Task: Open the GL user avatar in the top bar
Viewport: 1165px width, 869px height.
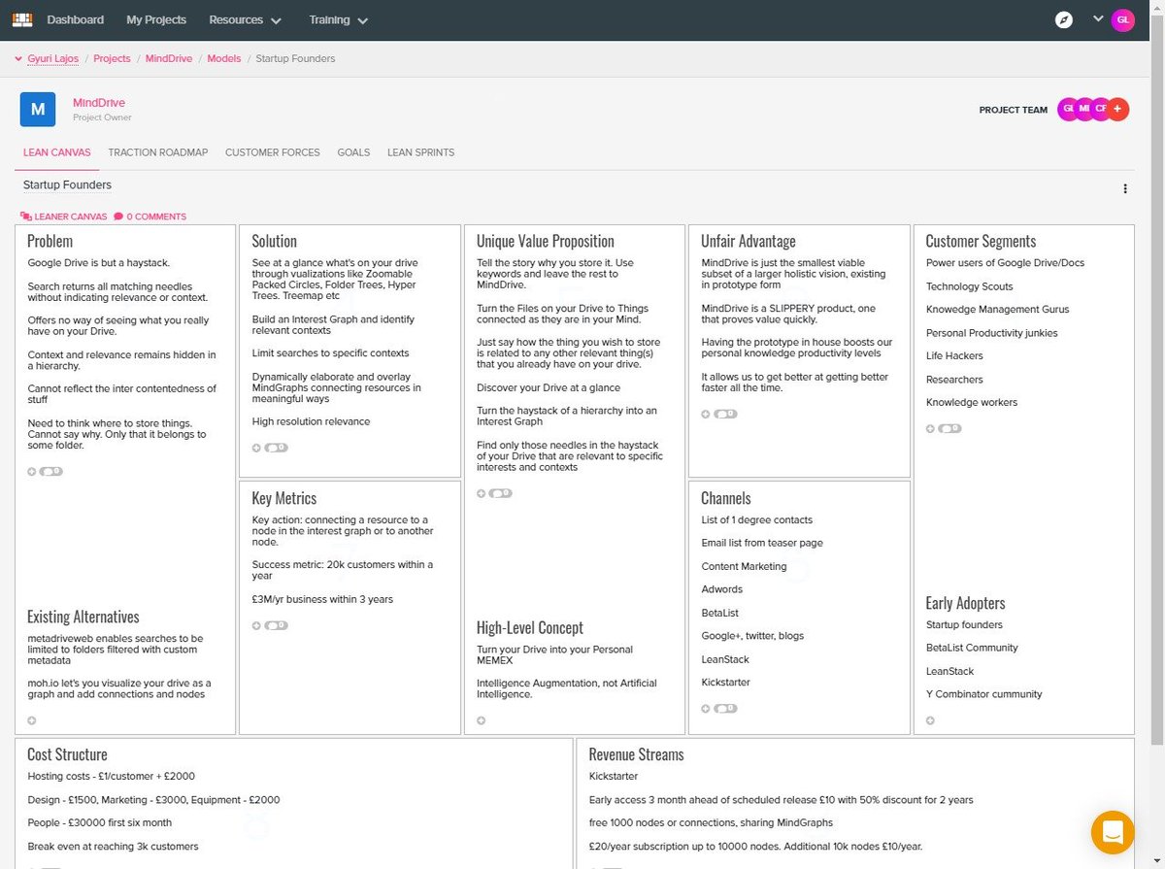Action: (1122, 20)
